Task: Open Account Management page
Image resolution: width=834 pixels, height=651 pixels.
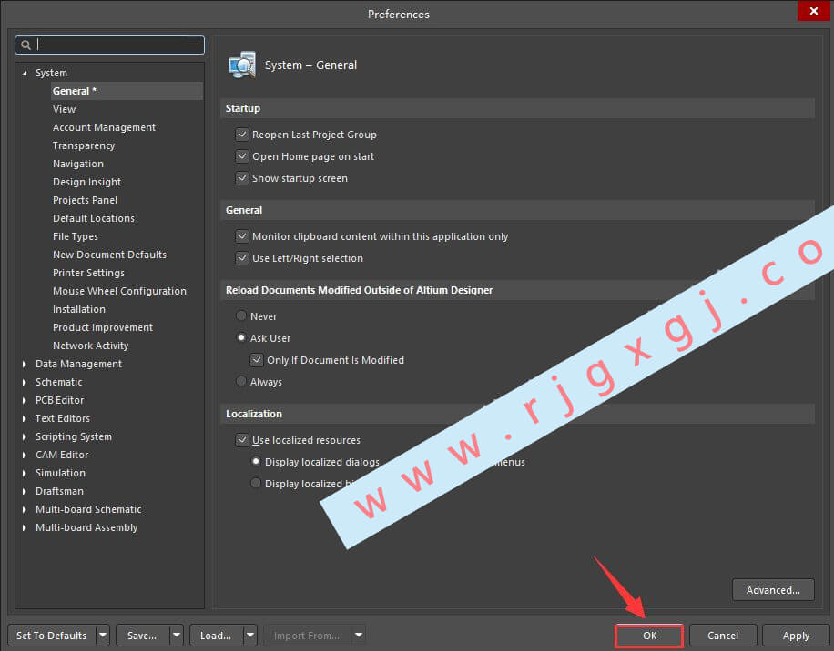Action: coord(104,127)
